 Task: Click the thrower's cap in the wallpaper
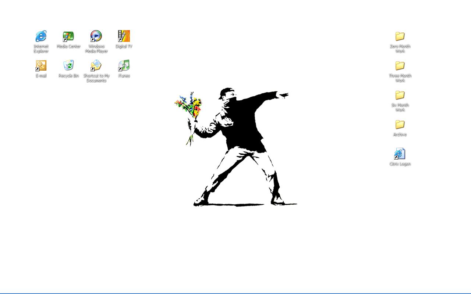(x=226, y=92)
